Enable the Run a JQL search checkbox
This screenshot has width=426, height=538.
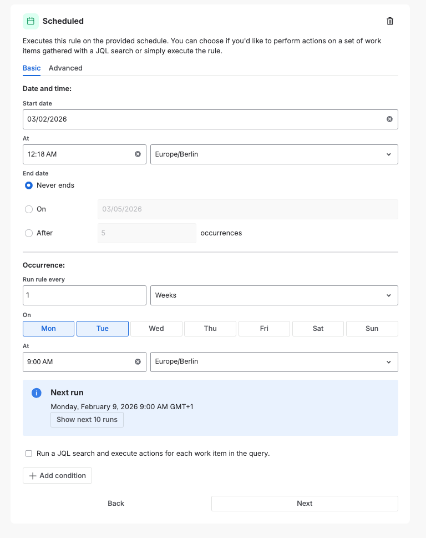tap(29, 454)
